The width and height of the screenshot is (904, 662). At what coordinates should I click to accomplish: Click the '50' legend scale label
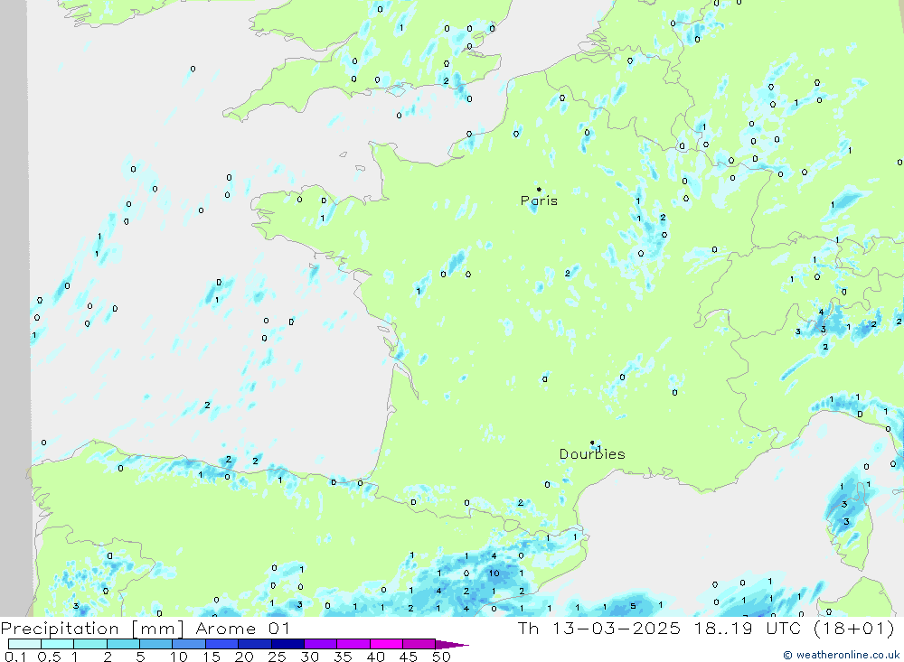(x=441, y=657)
